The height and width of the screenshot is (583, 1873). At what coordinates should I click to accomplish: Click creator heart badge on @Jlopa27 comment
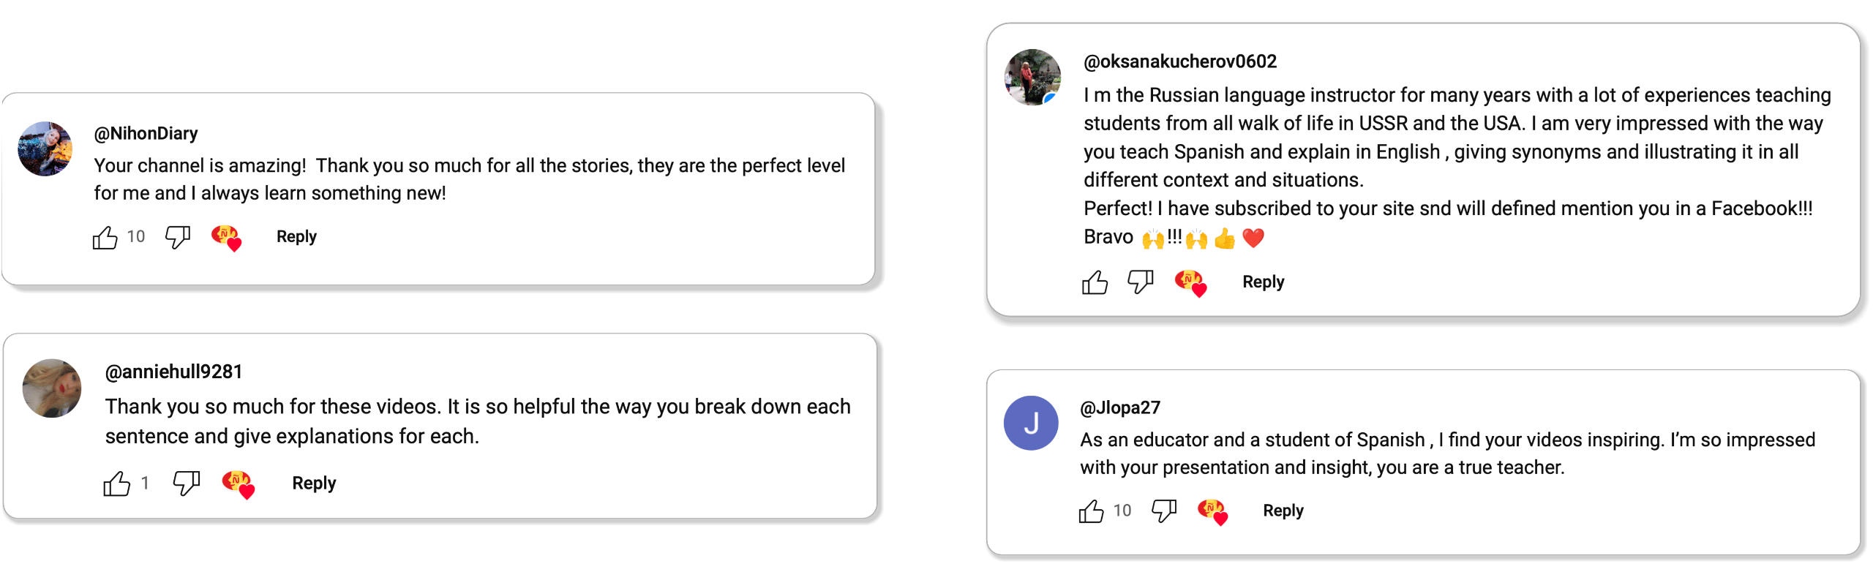click(x=1212, y=511)
